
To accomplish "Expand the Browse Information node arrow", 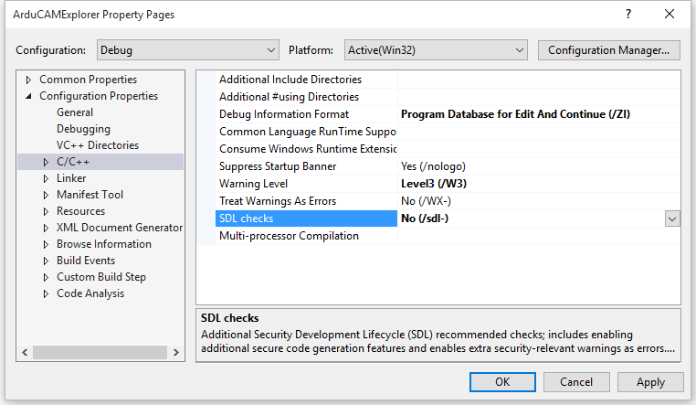I will (46, 244).
